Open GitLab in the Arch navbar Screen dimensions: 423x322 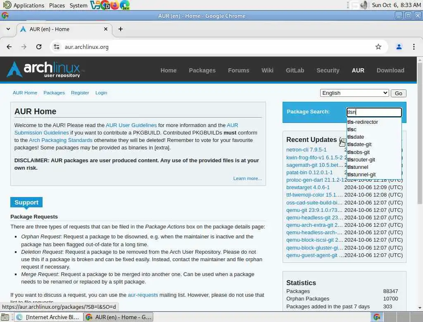click(295, 70)
